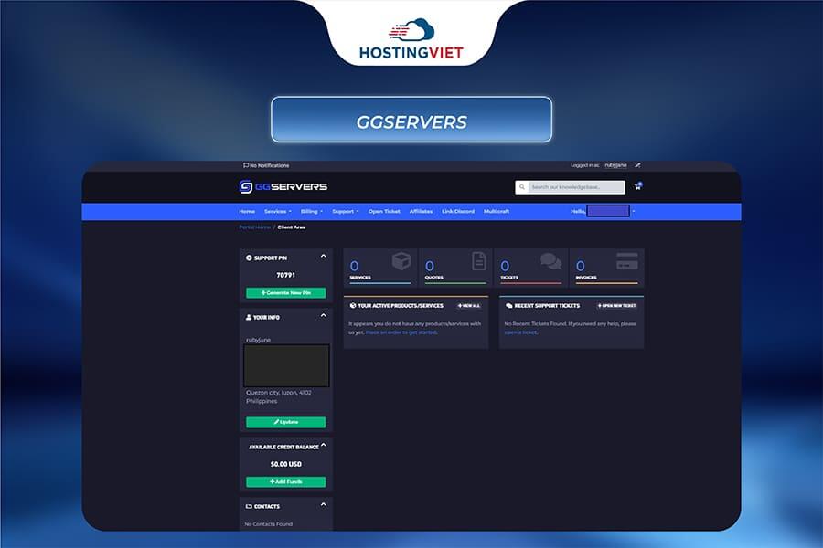Screen dimensions: 823x548
Task: Click the 'open a ticket' link
Action: pyautogui.click(x=520, y=332)
